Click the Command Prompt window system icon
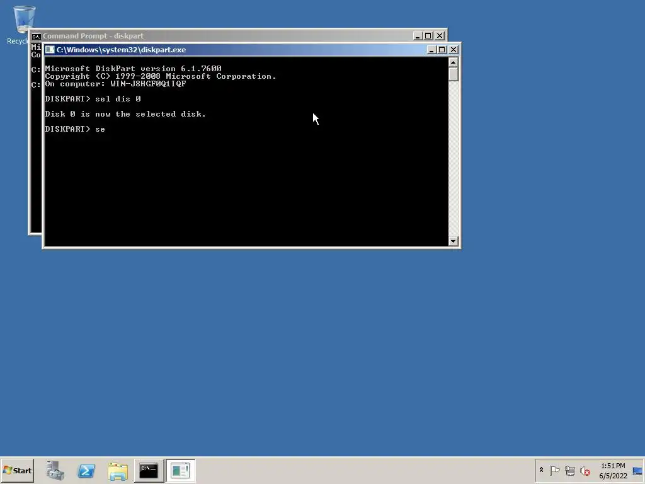Screen dimensions: 645x484 click(x=36, y=36)
